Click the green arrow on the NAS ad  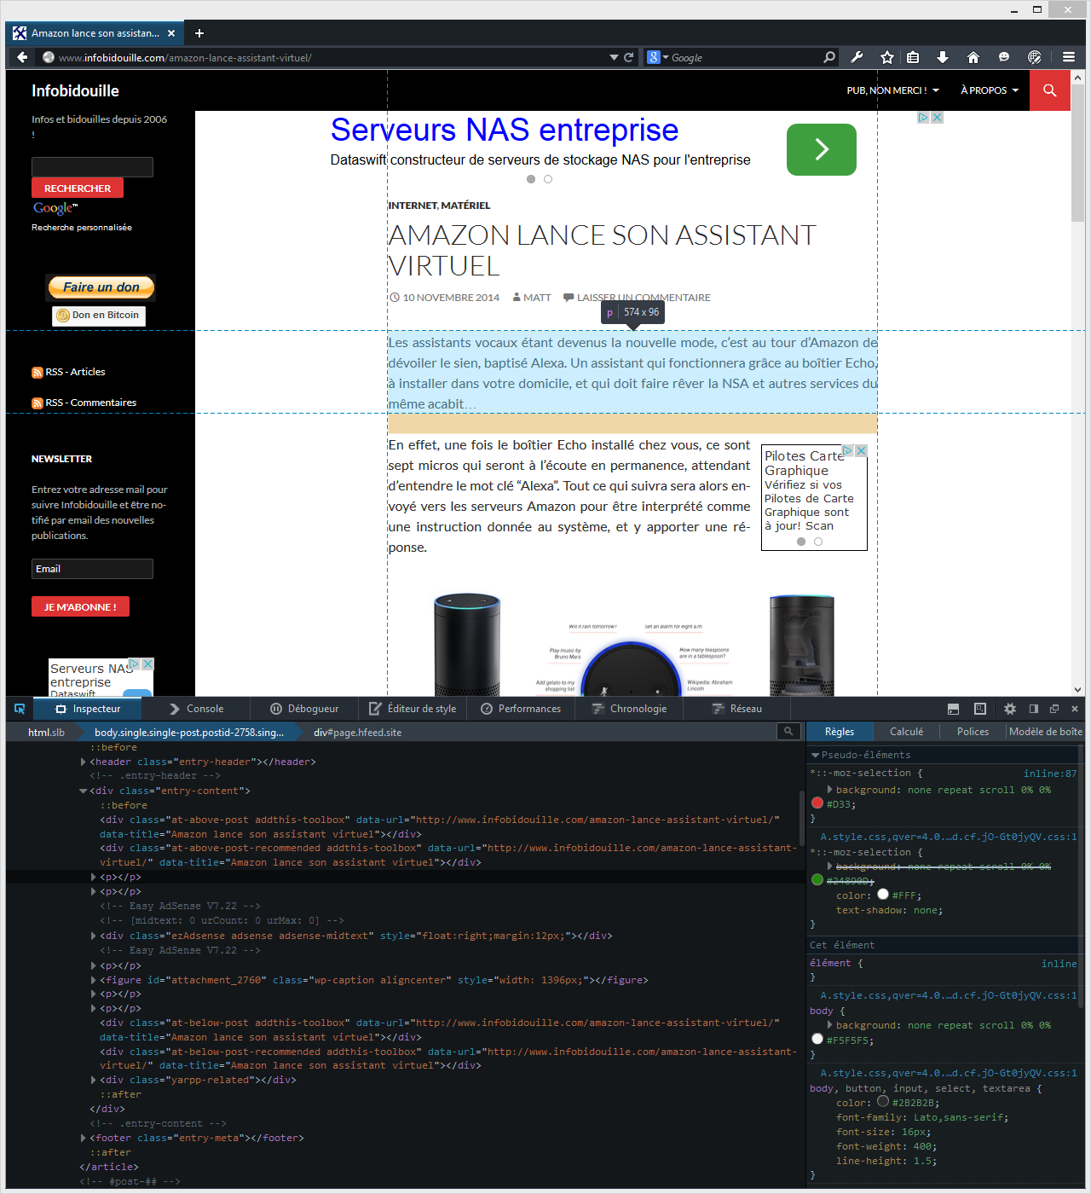(x=822, y=149)
